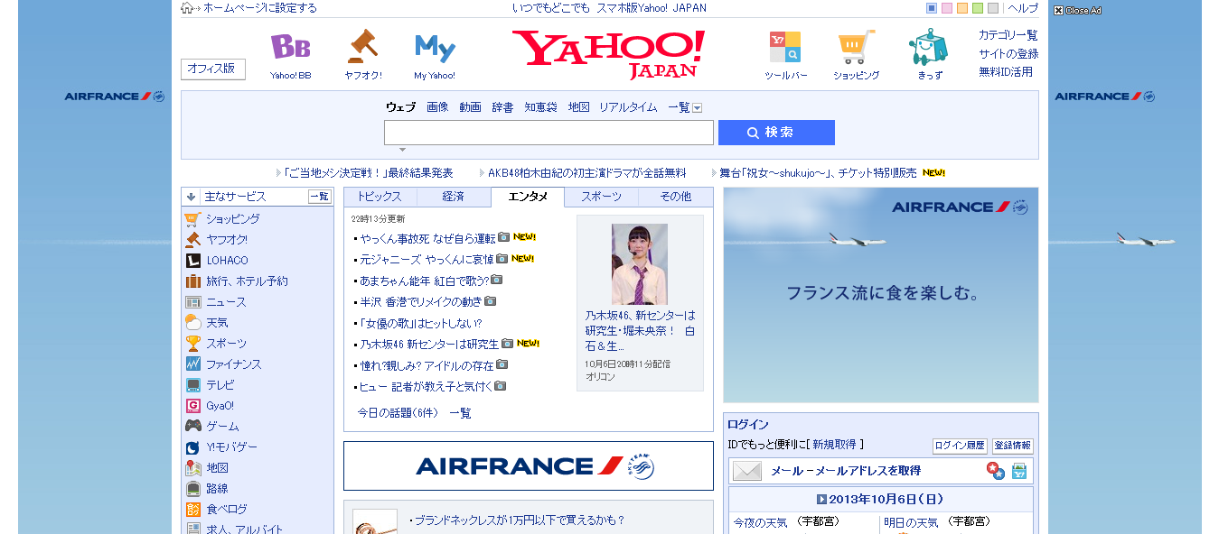The height and width of the screenshot is (534, 1219).
Task: Open the My Yahoo! icon
Action: (x=435, y=48)
